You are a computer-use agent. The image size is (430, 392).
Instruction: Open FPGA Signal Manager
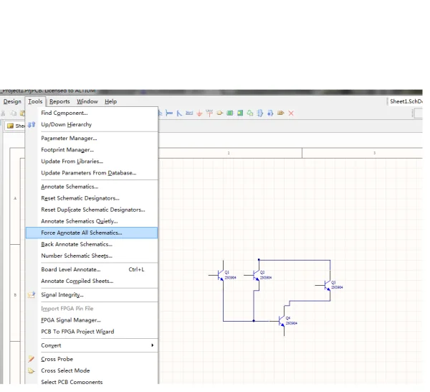coord(92,320)
